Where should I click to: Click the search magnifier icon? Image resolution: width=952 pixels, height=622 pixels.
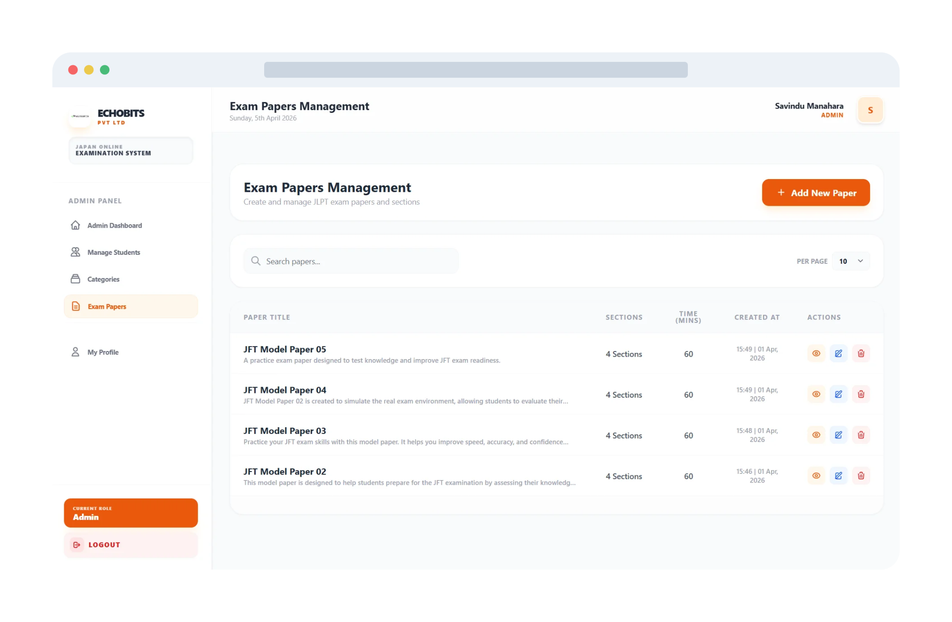(256, 261)
